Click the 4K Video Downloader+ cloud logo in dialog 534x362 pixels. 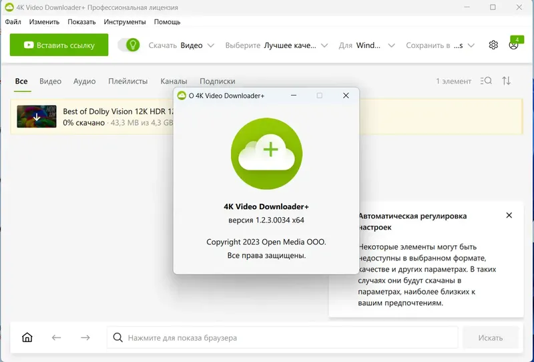click(x=266, y=154)
